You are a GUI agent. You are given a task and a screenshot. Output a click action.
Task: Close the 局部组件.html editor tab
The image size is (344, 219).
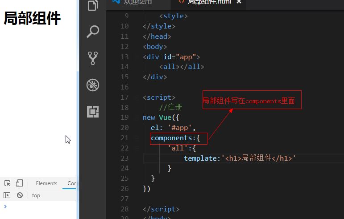tap(239, 2)
